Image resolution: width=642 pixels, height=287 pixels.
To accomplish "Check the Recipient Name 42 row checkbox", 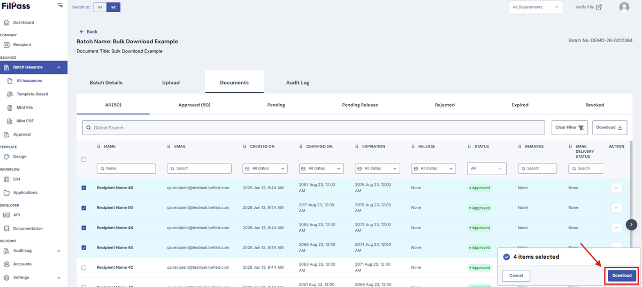I will coord(83,268).
